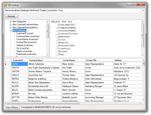Click the Obere Str. 57 cell

[x=128, y=64]
